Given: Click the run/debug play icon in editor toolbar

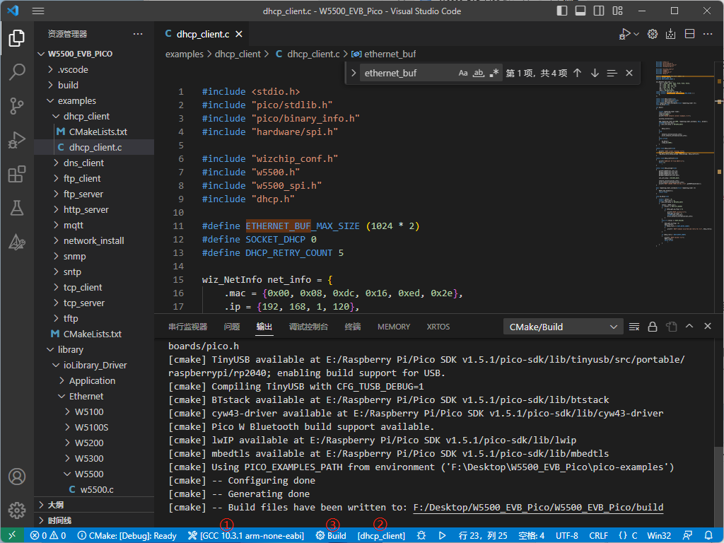Looking at the screenshot, I should pyautogui.click(x=625, y=34).
